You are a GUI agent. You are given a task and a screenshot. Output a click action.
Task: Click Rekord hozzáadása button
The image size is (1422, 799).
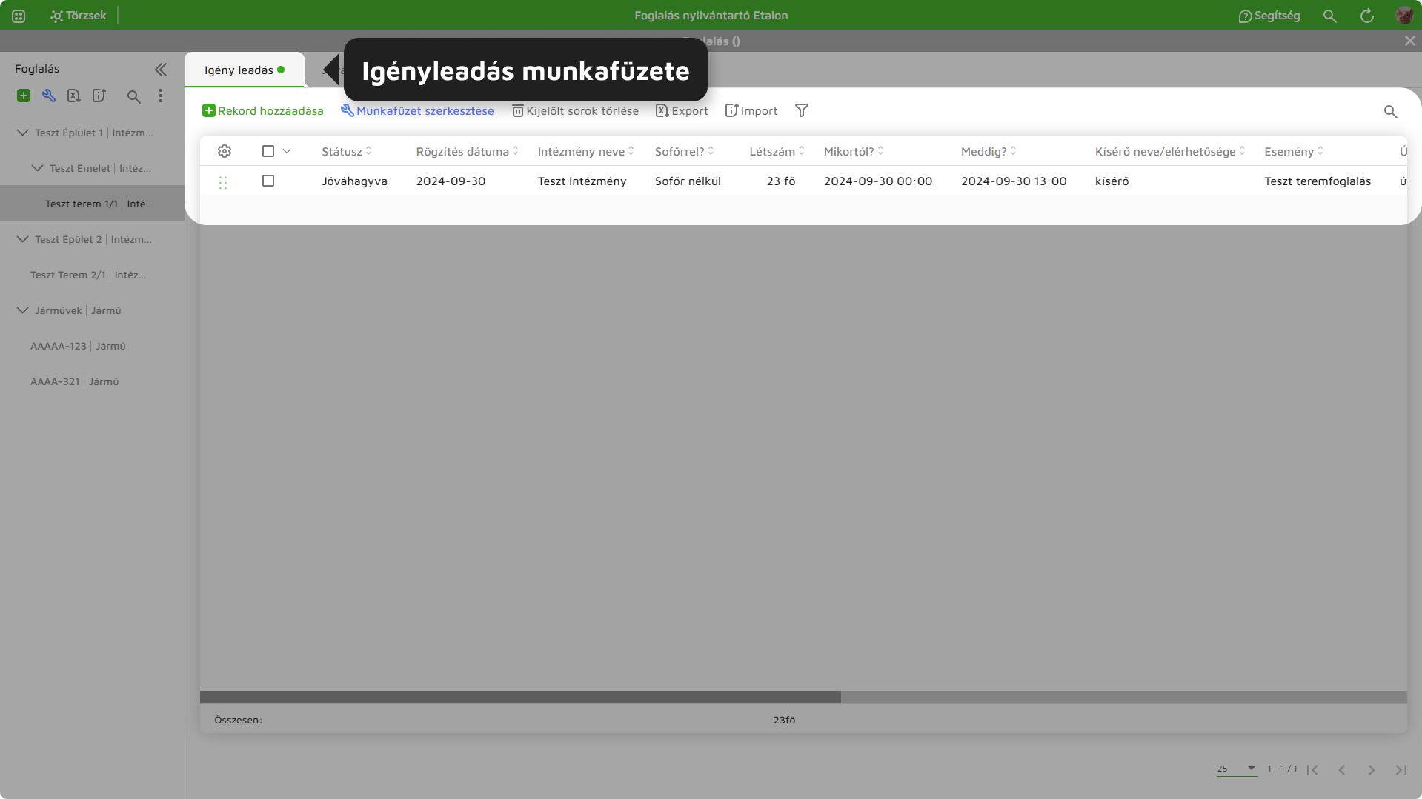(263, 111)
